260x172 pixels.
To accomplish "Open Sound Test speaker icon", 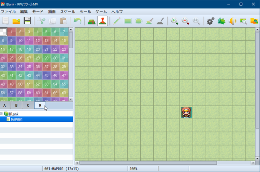I will [232, 21].
